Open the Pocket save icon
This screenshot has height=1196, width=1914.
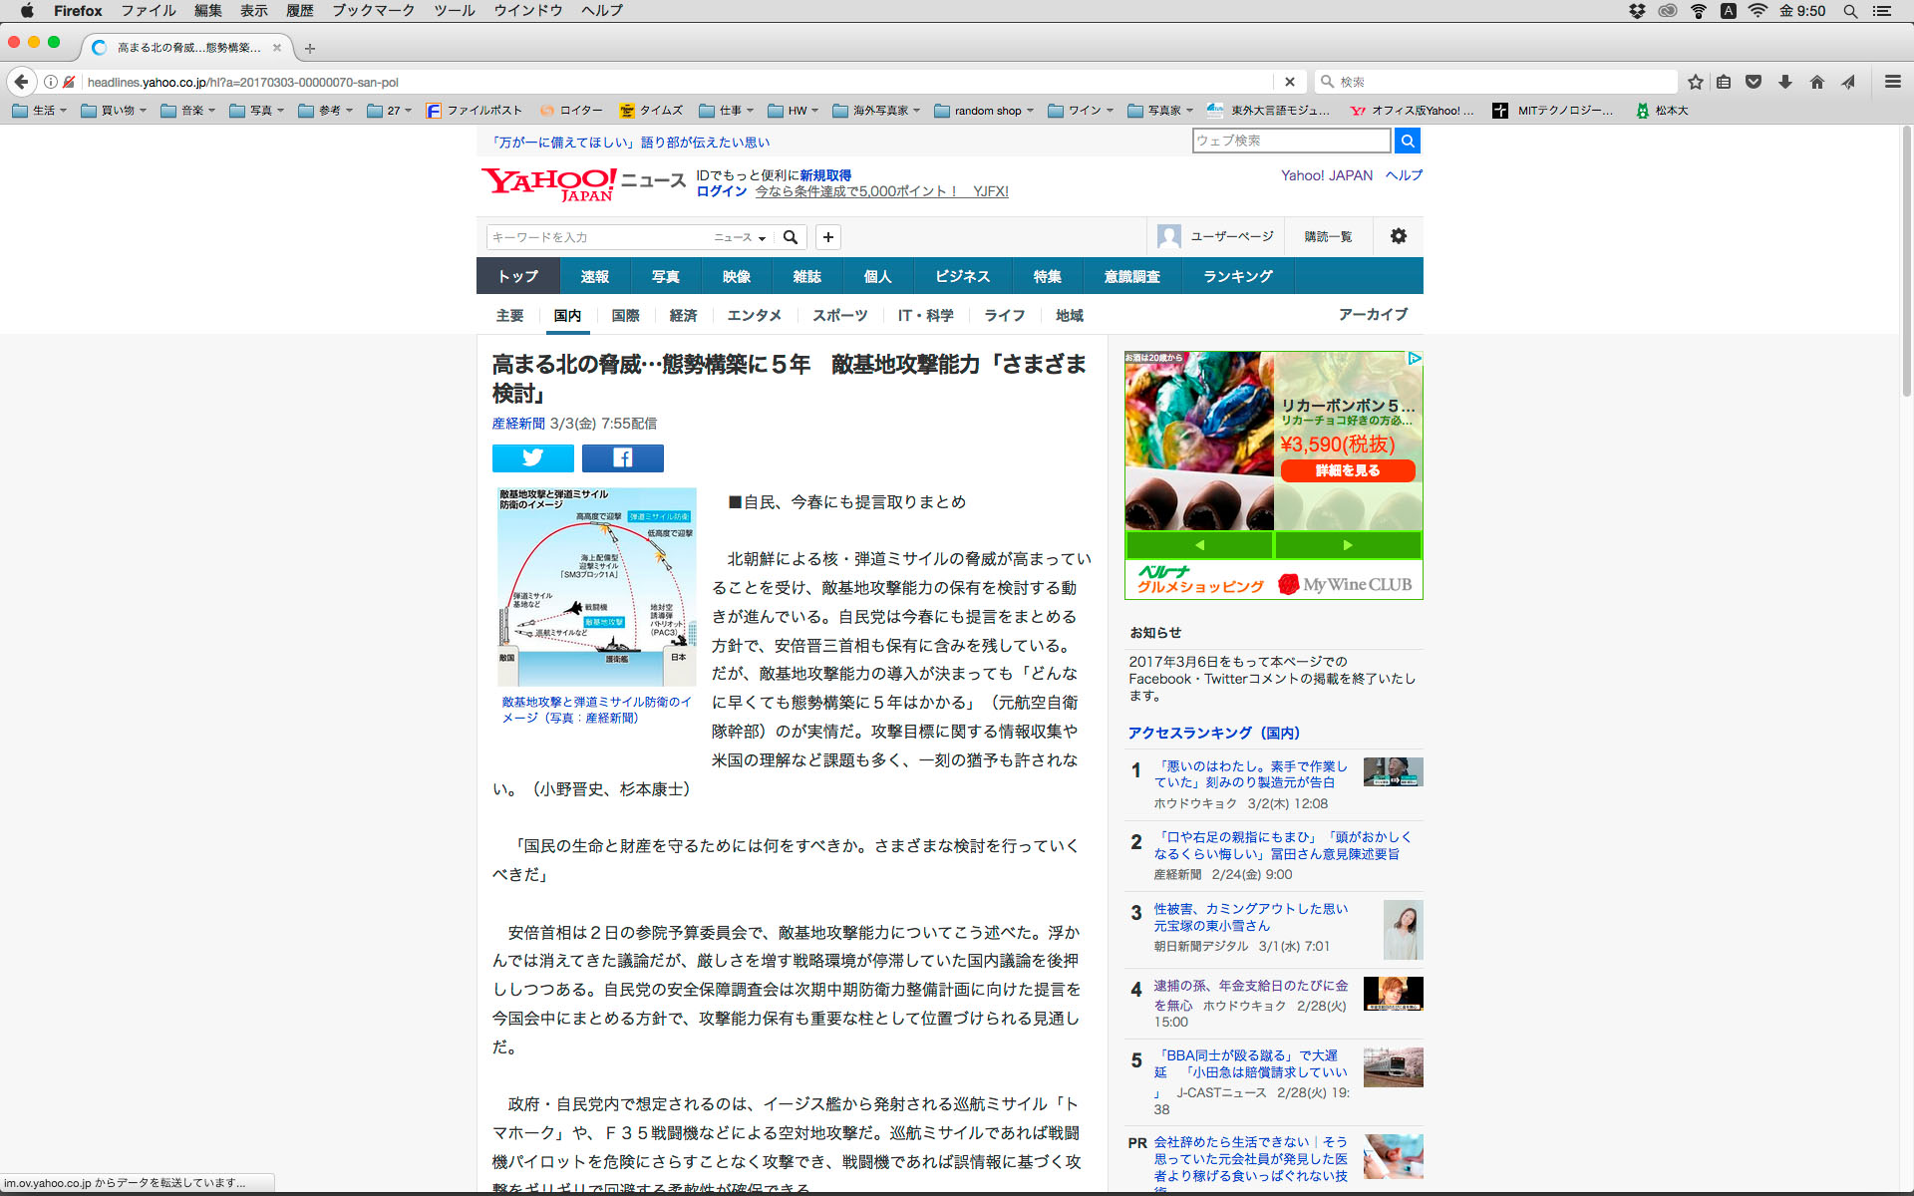pyautogui.click(x=1754, y=82)
